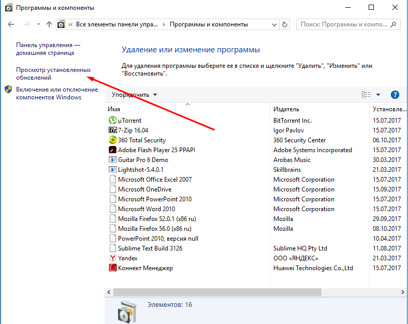The height and width of the screenshot is (324, 408).
Task: Click the Microsoft Office Excel 2007 icon
Action: [x=113, y=180]
